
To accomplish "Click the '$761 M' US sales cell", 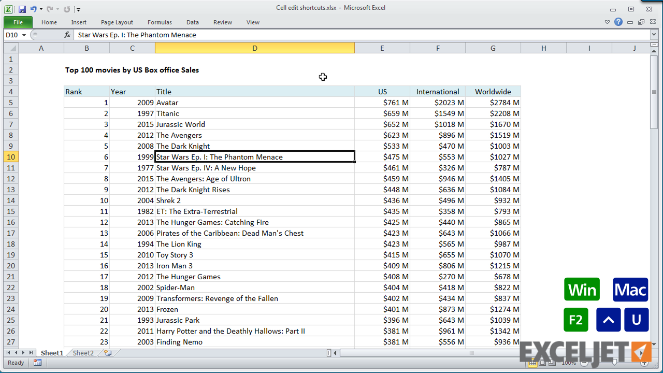I will [382, 103].
